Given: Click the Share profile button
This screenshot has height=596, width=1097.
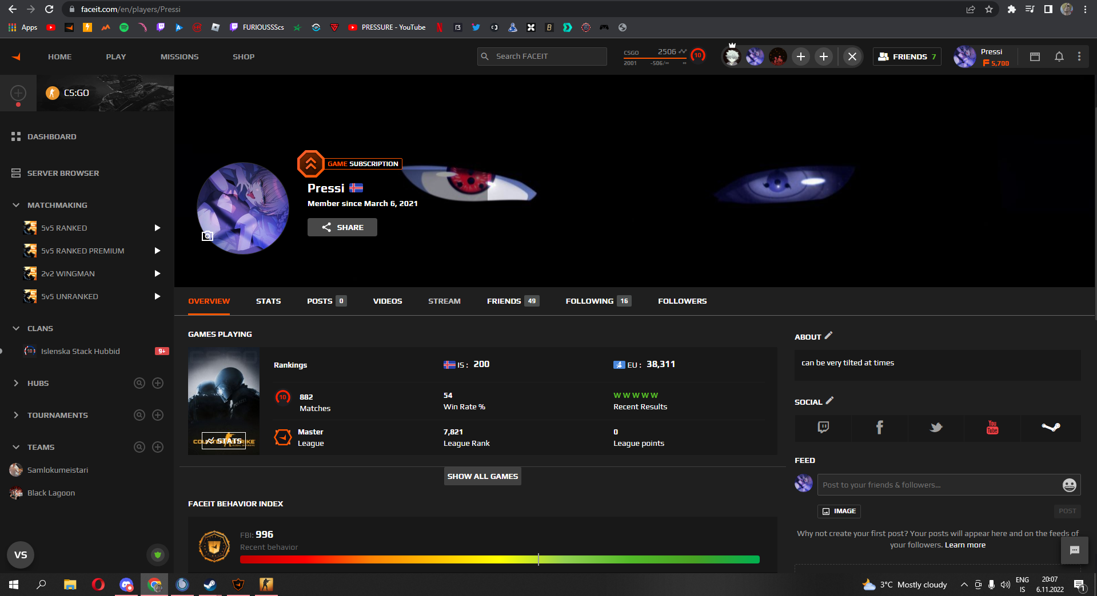Looking at the screenshot, I should pyautogui.click(x=342, y=227).
